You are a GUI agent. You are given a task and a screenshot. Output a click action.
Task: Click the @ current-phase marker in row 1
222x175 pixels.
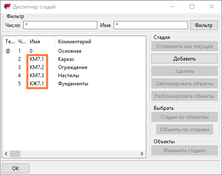[8, 51]
